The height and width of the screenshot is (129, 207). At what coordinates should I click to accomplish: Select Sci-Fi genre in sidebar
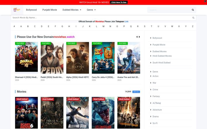155,123
